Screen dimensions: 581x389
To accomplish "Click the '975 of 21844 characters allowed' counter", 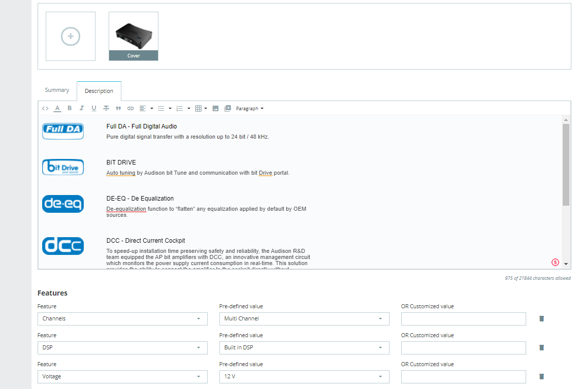I will [538, 278].
